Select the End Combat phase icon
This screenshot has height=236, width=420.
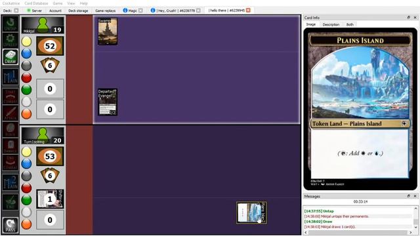click(10, 163)
